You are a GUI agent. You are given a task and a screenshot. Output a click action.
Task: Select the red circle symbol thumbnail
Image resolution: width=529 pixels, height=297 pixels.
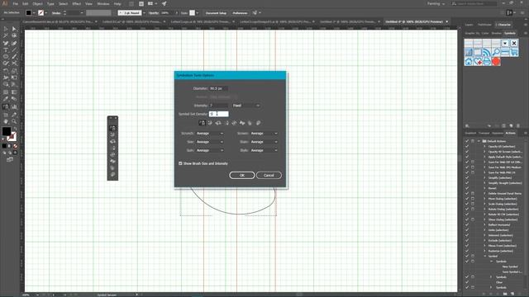click(x=496, y=61)
